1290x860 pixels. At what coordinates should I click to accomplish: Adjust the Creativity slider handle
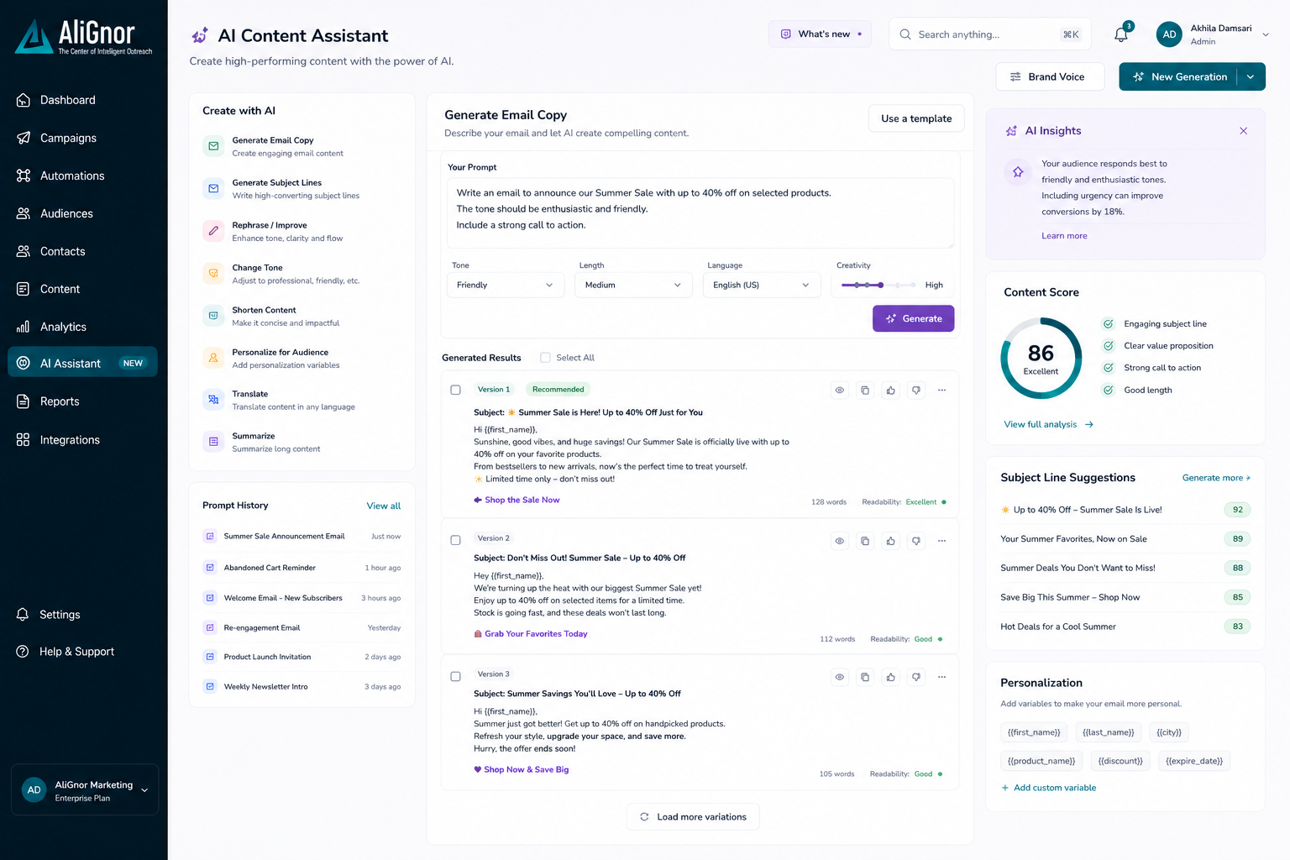tap(880, 285)
